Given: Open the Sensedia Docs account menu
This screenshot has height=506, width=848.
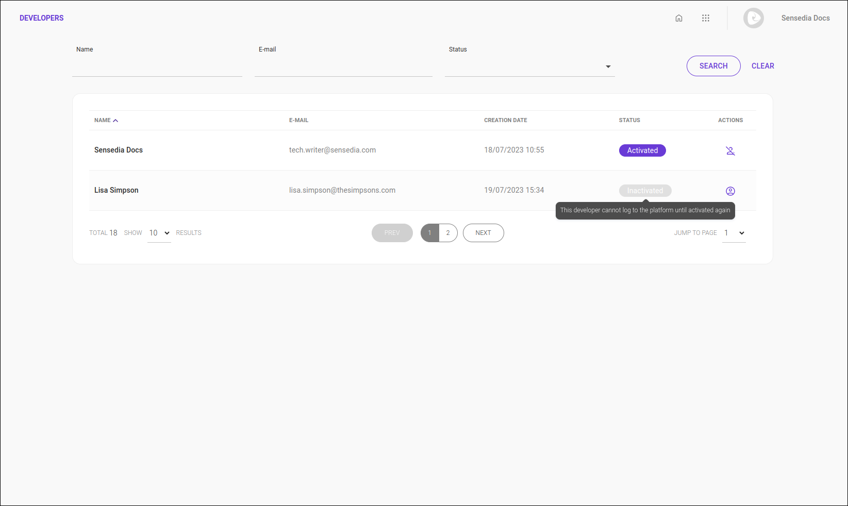Looking at the screenshot, I should [x=805, y=18].
